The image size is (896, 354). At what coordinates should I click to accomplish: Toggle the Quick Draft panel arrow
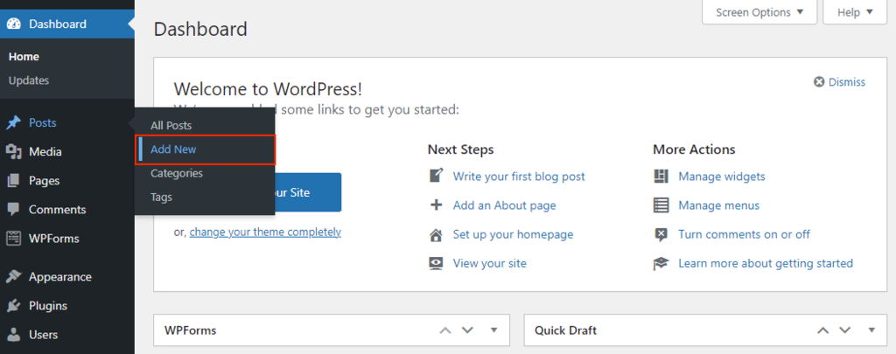tap(871, 330)
